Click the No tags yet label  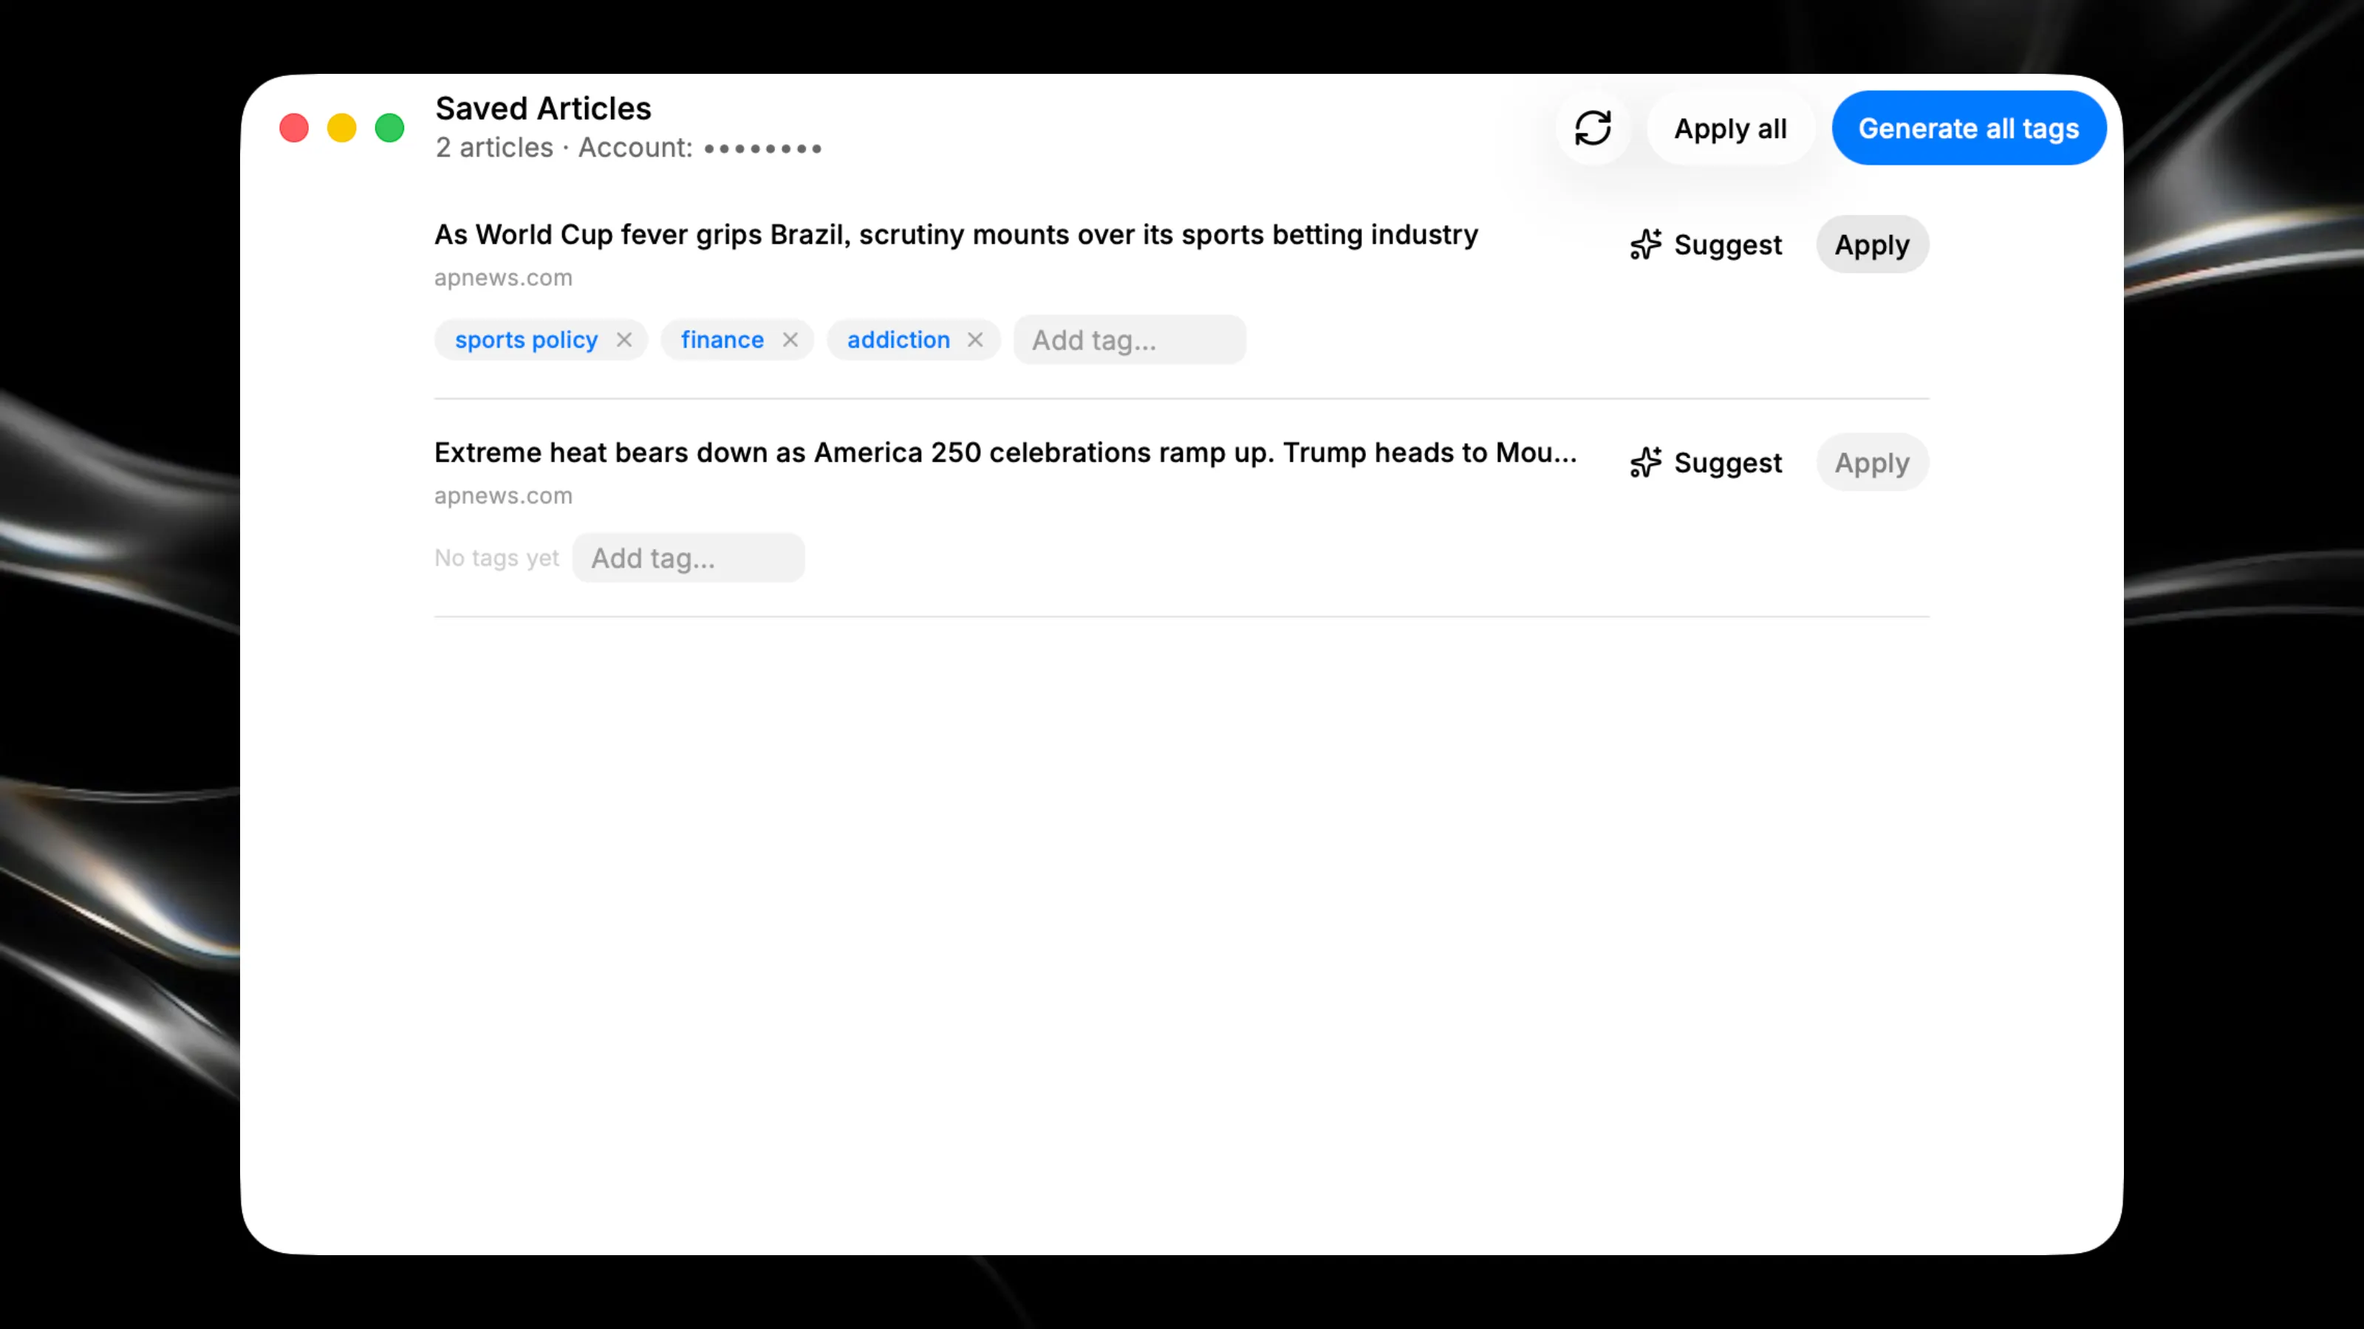496,557
